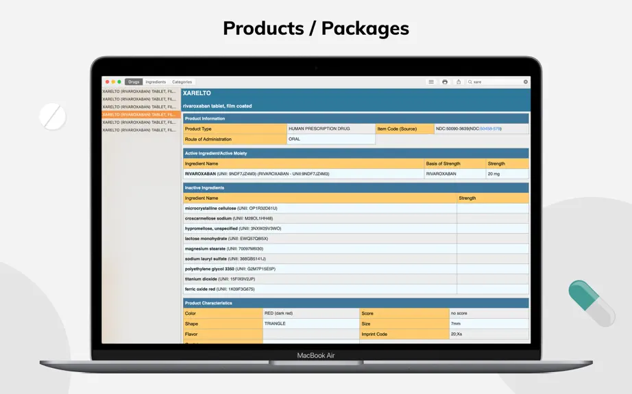Open the NDC 50458-579 link
Viewport: 632px width, 394px height.
coord(489,129)
